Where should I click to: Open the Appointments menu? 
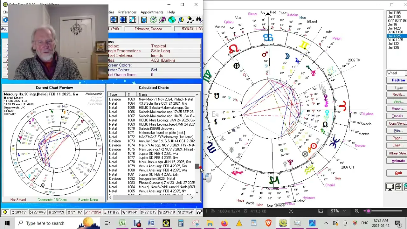tap(152, 12)
